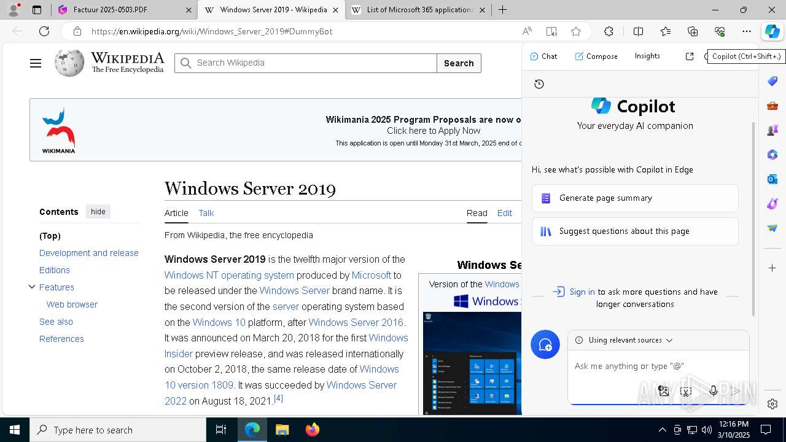Open Edge sidebar settings gear
The width and height of the screenshot is (786, 442).
tap(772, 404)
